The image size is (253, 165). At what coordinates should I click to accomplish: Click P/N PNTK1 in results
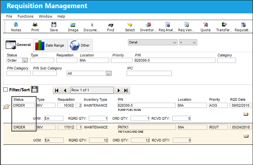click(147, 127)
